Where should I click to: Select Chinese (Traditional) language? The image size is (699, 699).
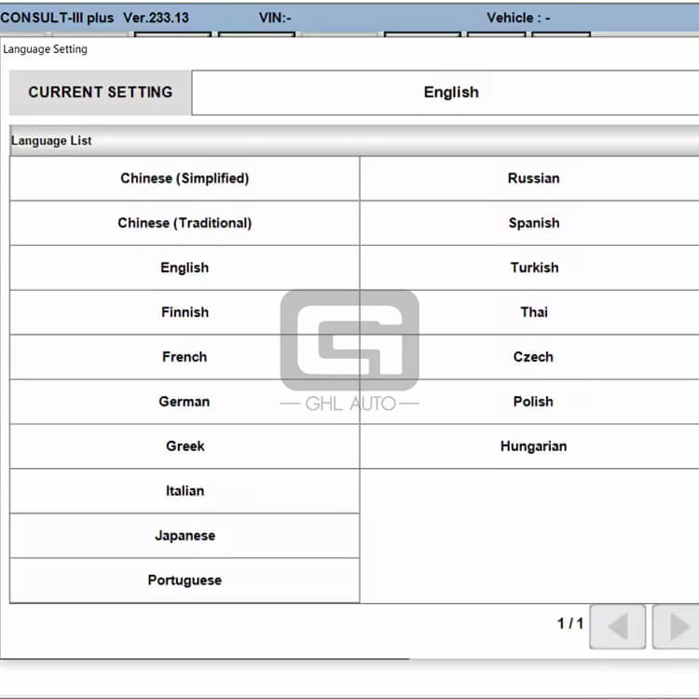coord(185,223)
